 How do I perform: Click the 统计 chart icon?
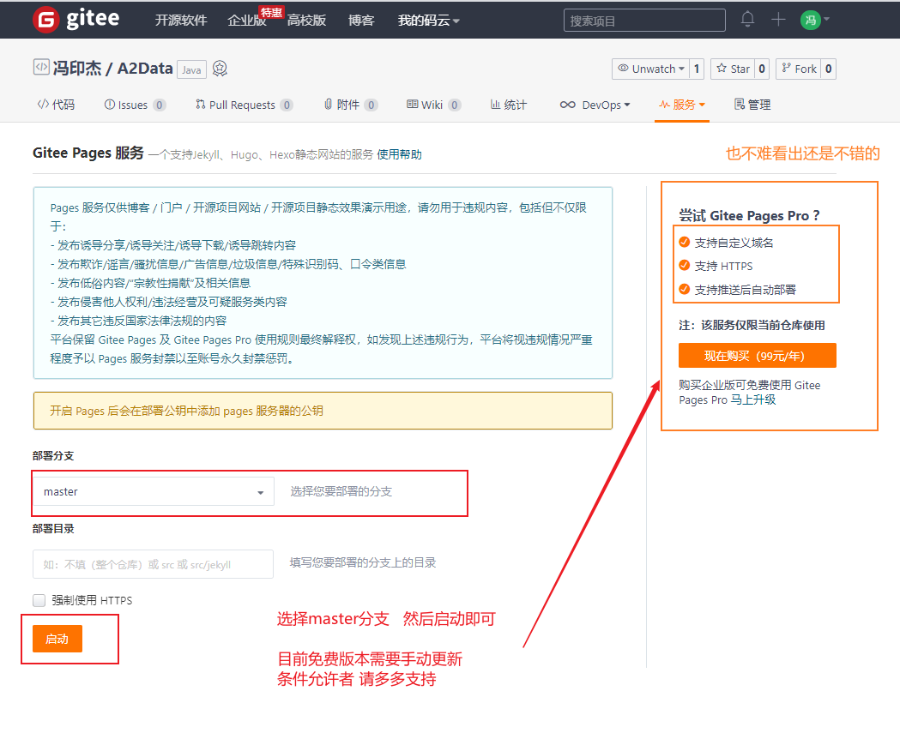495,104
